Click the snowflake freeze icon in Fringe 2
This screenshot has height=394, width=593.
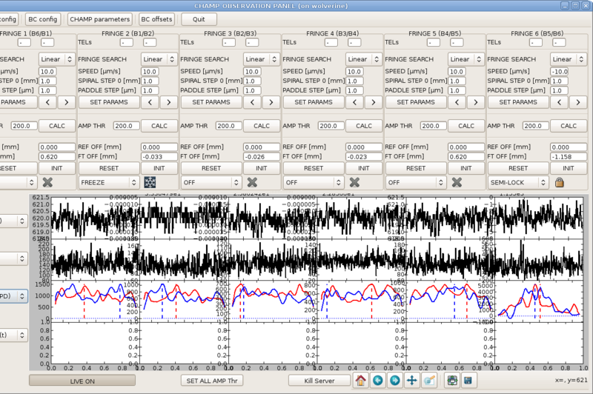150,182
